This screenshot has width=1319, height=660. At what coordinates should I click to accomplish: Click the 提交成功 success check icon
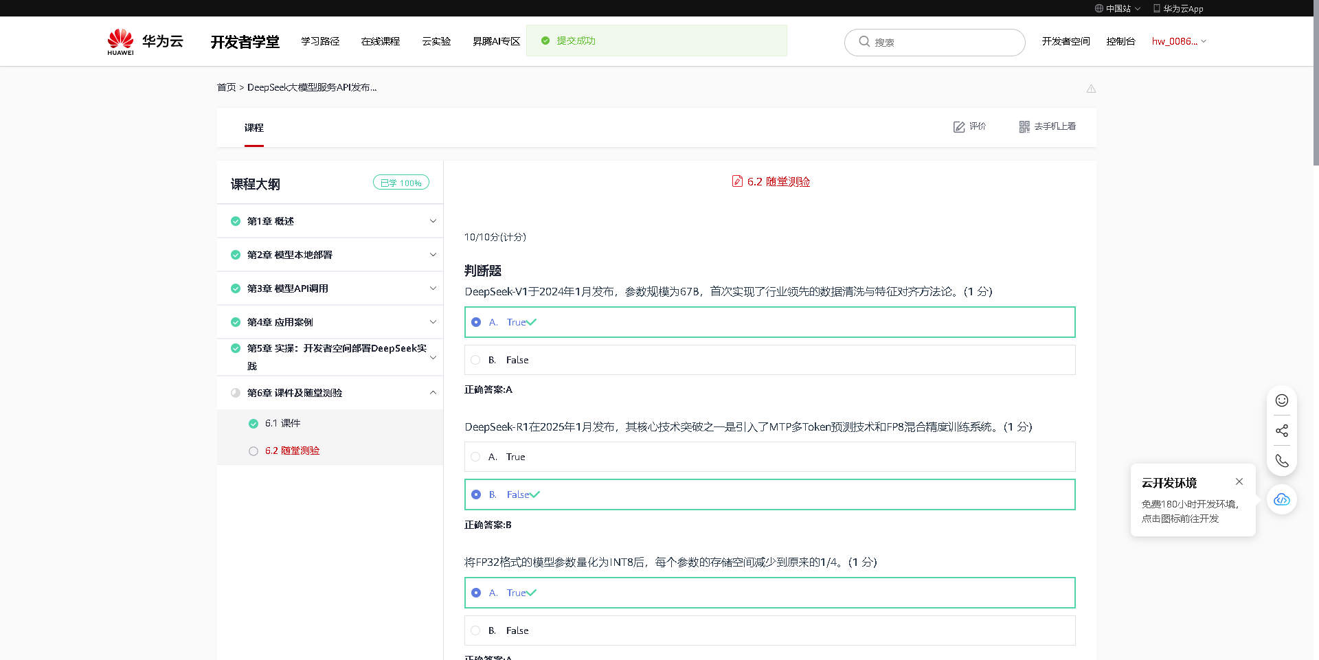545,41
